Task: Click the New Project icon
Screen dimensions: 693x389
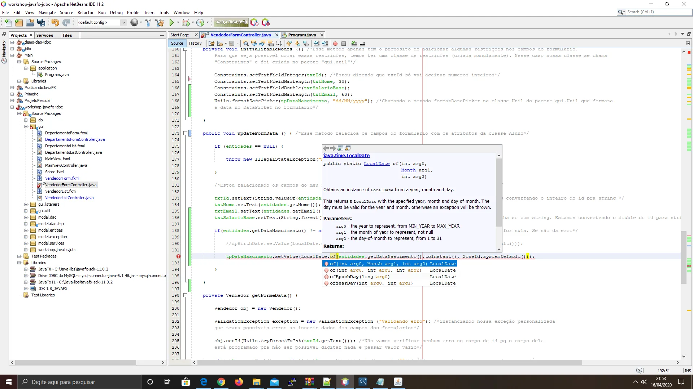Action: [19, 23]
